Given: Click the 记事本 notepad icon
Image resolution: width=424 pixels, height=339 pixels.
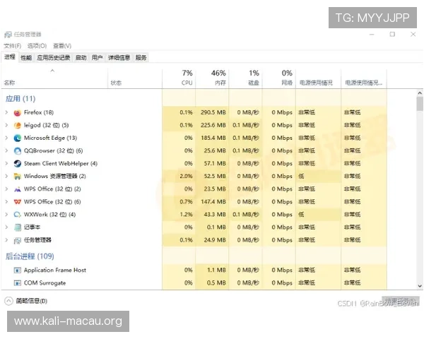Looking at the screenshot, I should coord(17,227).
